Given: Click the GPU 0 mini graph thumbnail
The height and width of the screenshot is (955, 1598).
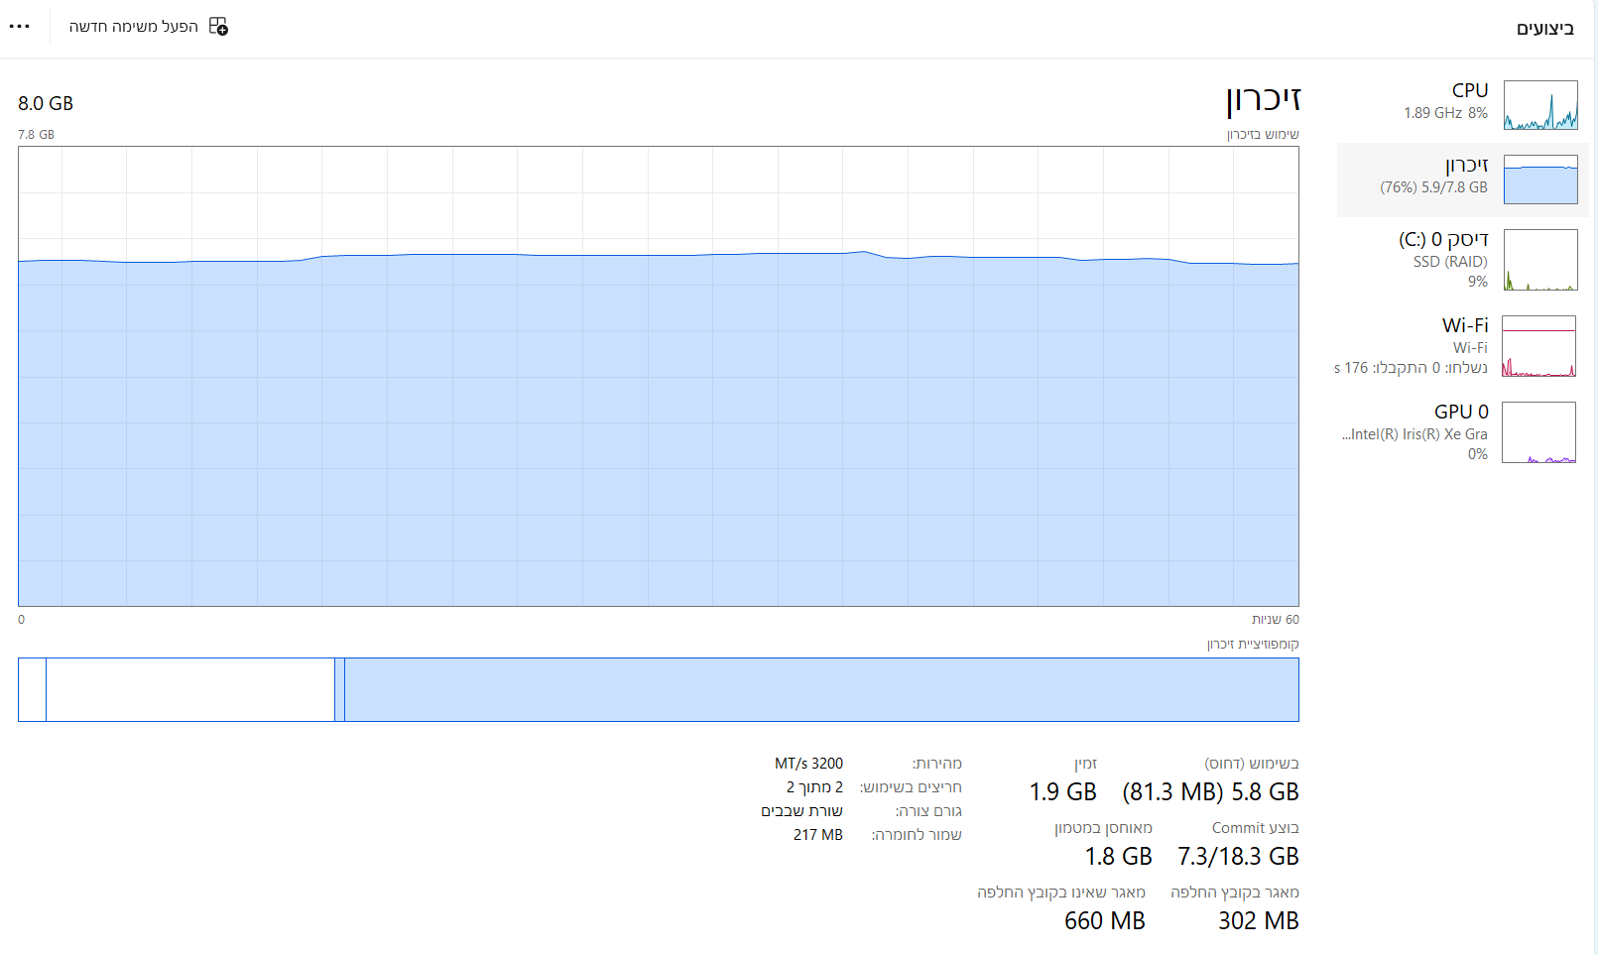Looking at the screenshot, I should pyautogui.click(x=1538, y=432).
